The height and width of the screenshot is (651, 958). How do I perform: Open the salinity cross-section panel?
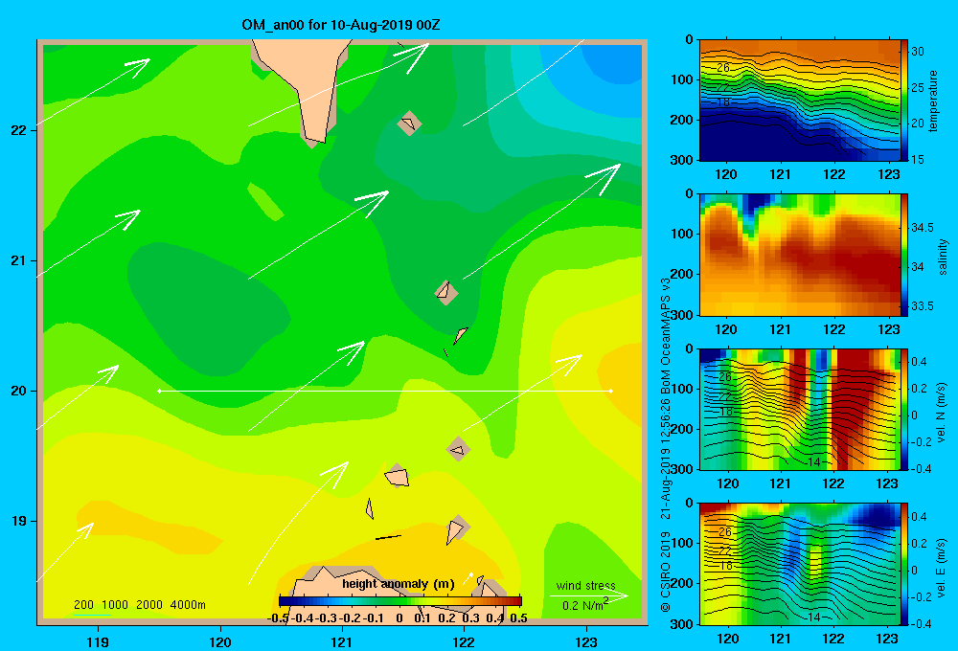(x=799, y=255)
